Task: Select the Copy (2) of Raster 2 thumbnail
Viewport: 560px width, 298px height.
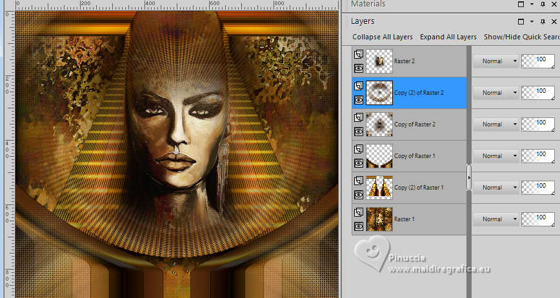Action: pos(379,93)
